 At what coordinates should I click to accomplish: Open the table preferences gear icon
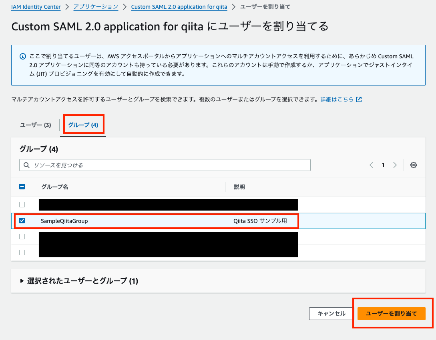414,165
